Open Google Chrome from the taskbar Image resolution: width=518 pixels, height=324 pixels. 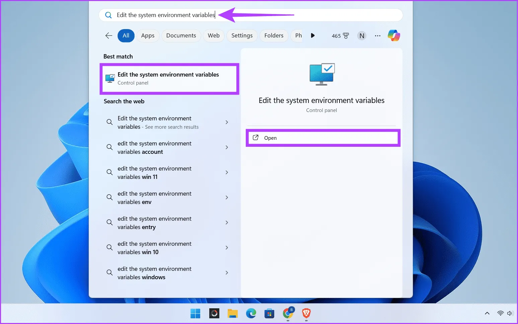[x=288, y=313]
